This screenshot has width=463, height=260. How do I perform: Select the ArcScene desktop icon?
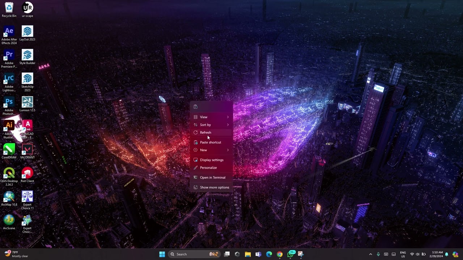coord(9,222)
